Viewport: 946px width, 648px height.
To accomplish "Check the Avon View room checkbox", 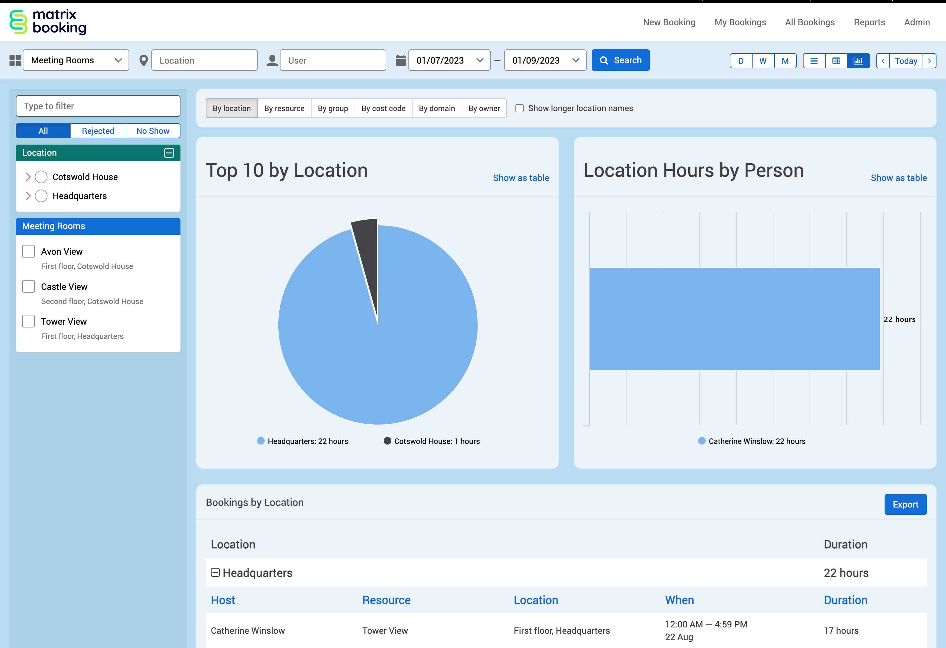I will pos(28,252).
